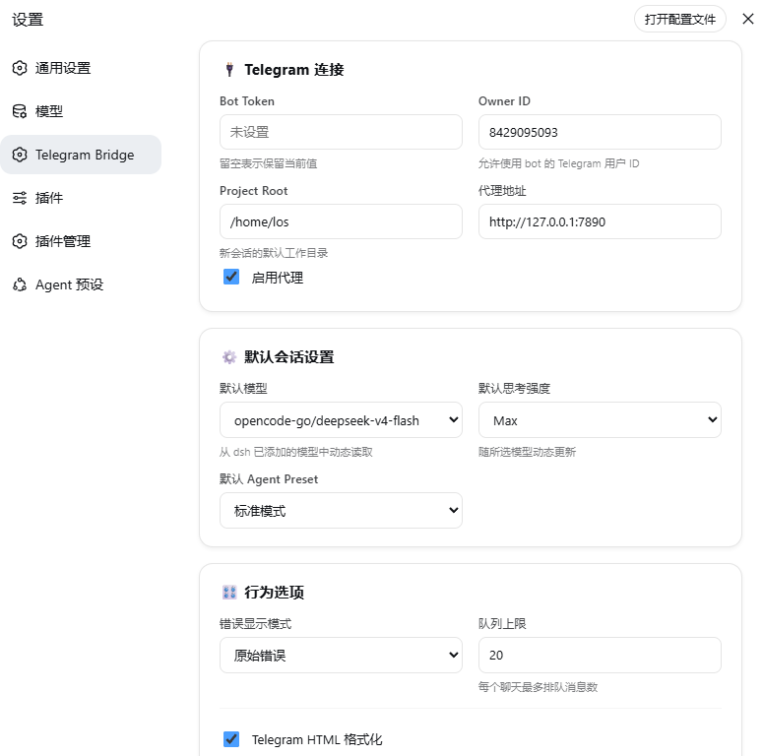Screen dimensions: 763x756
Task: Click the 队列上限 field showing 20
Action: [x=600, y=656]
